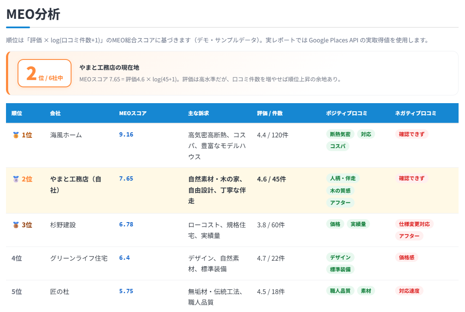
Task: Click the 評価 / 件数 column header
Action: 270,113
